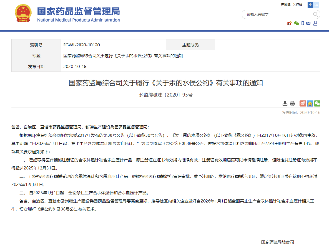
Task: Click the 国家药品监督管理局 site logo title
Action: (x=79, y=12)
